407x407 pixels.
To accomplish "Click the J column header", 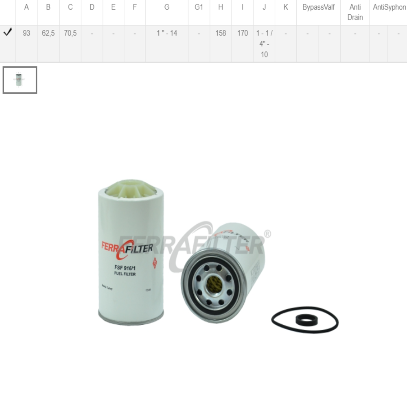I will coord(264,7).
